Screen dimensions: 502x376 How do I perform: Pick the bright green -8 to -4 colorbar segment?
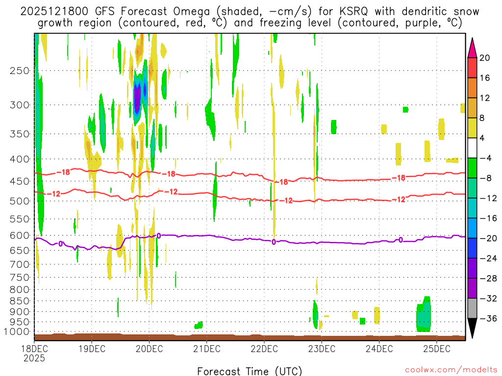tap(472, 168)
